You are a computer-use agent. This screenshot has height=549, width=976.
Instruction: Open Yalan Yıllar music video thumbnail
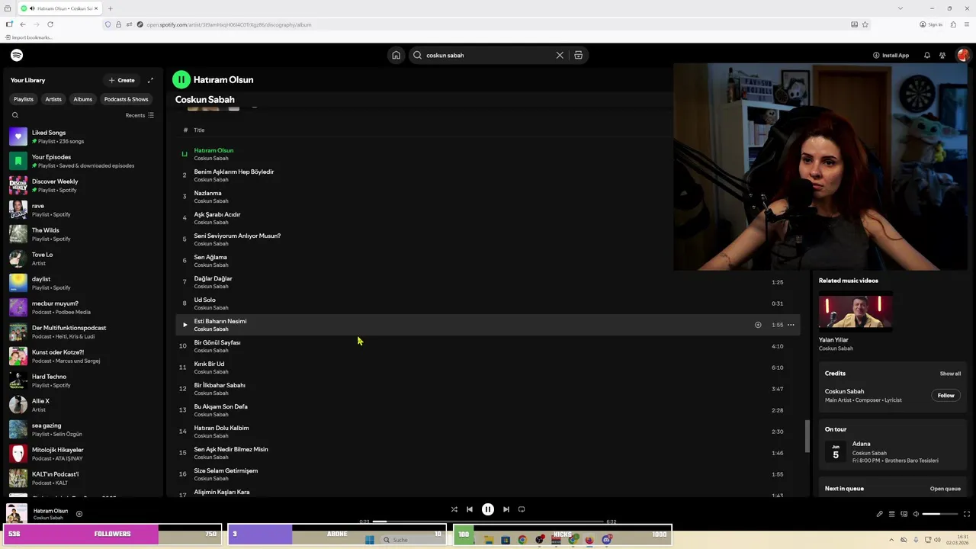click(855, 312)
